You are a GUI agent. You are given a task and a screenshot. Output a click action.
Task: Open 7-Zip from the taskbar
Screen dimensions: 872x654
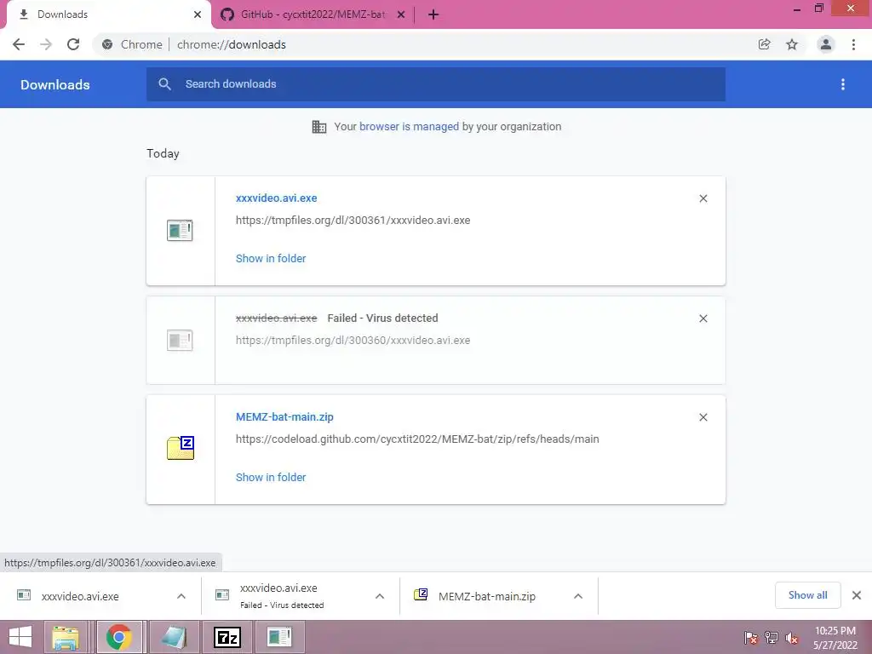pos(227,637)
